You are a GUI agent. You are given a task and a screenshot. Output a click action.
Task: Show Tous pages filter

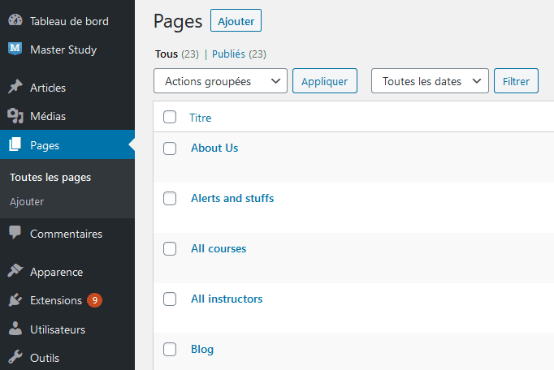click(166, 54)
